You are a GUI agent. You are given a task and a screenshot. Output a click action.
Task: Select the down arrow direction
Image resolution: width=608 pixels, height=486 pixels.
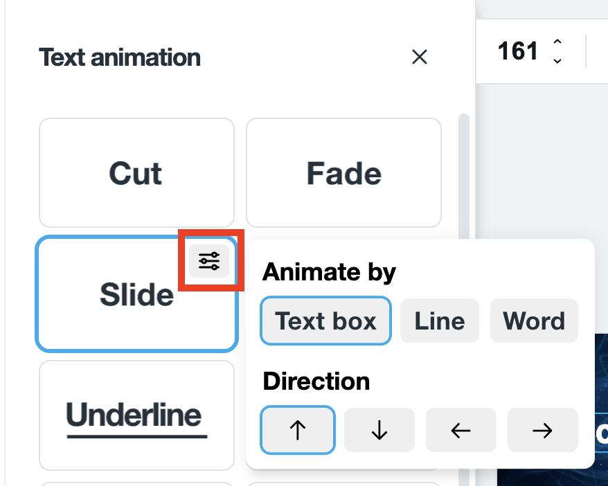tap(379, 430)
